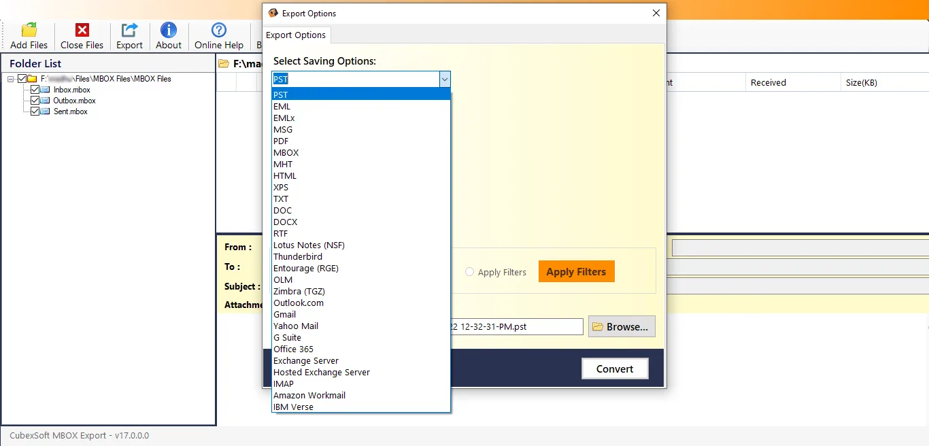Click the Add Files toolbar icon
Image resolution: width=929 pixels, height=446 pixels.
(29, 30)
